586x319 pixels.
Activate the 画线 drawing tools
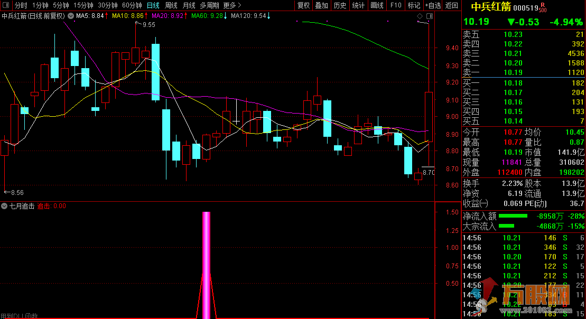point(377,5)
